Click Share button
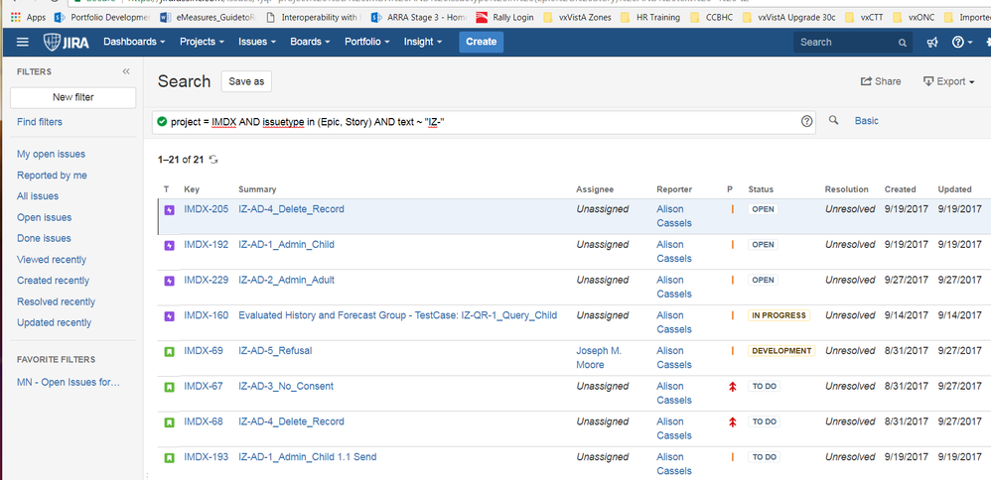Image resolution: width=991 pixels, height=480 pixels. coord(881,81)
